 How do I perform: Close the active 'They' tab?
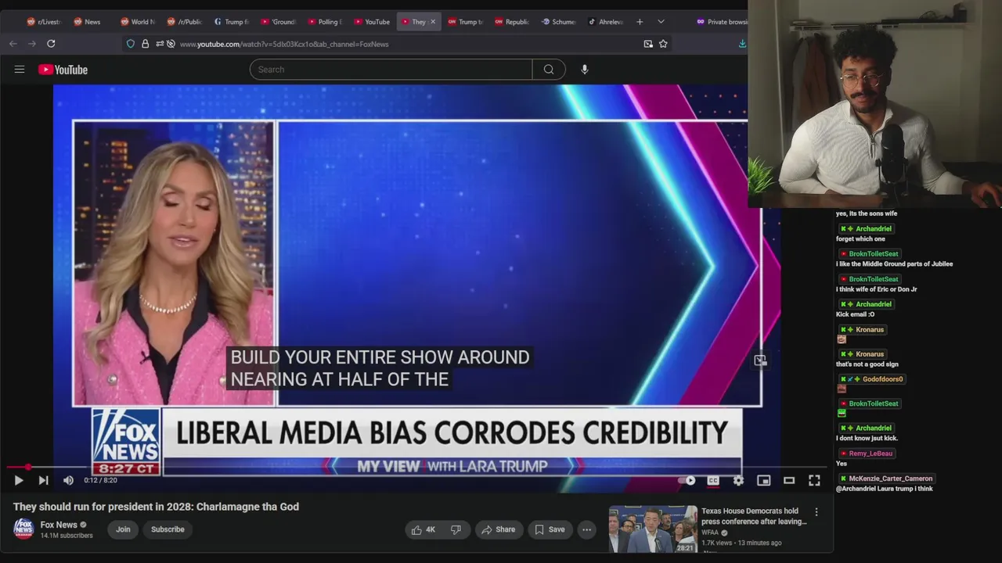432,22
